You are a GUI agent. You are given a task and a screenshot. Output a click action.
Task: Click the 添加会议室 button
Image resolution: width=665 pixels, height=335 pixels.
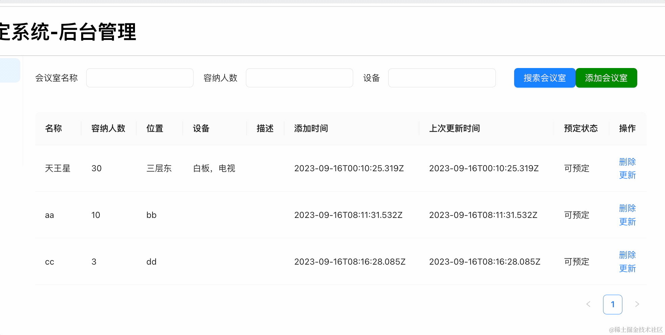pos(606,78)
